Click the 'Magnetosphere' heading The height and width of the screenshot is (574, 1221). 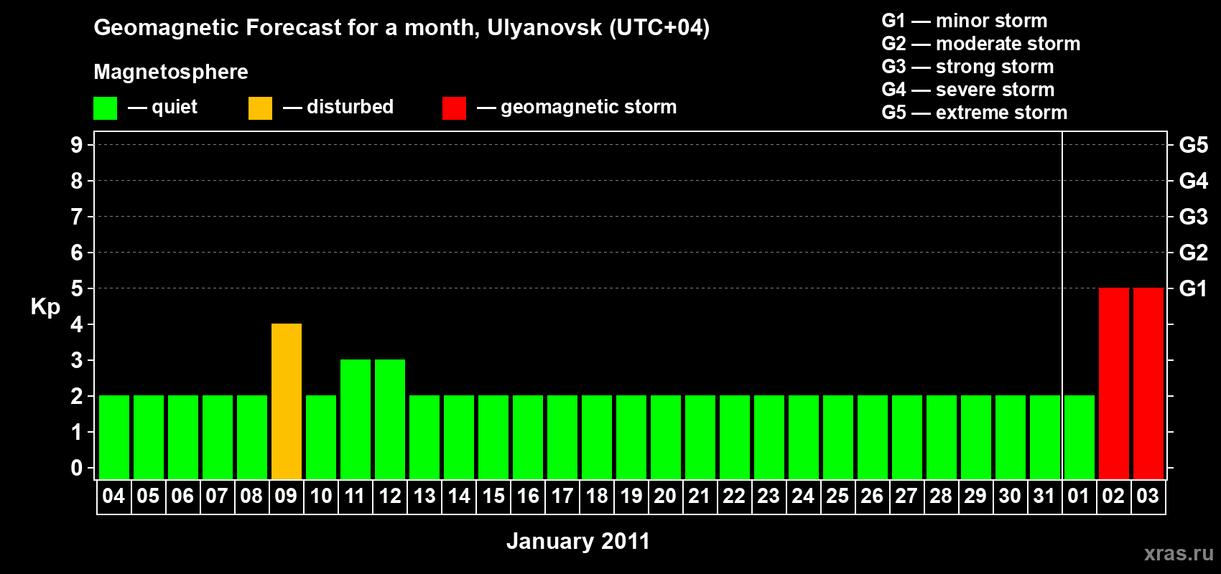pos(171,72)
